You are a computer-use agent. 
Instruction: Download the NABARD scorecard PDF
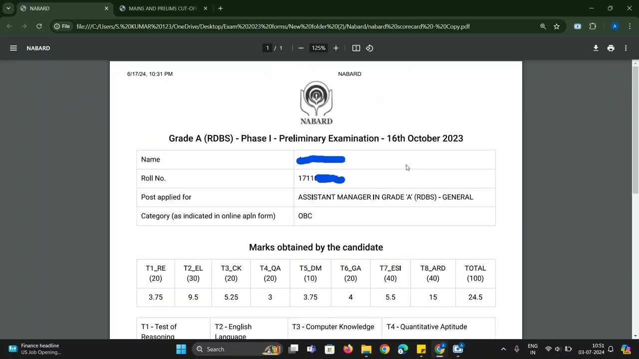click(596, 48)
